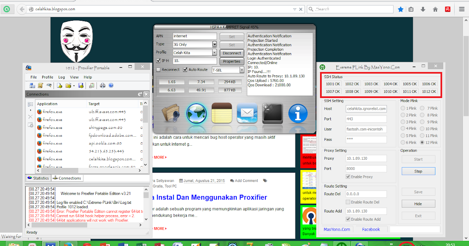Click New Profile icon in Proxifier toolbar
469x246 pixels.
(x=60, y=86)
